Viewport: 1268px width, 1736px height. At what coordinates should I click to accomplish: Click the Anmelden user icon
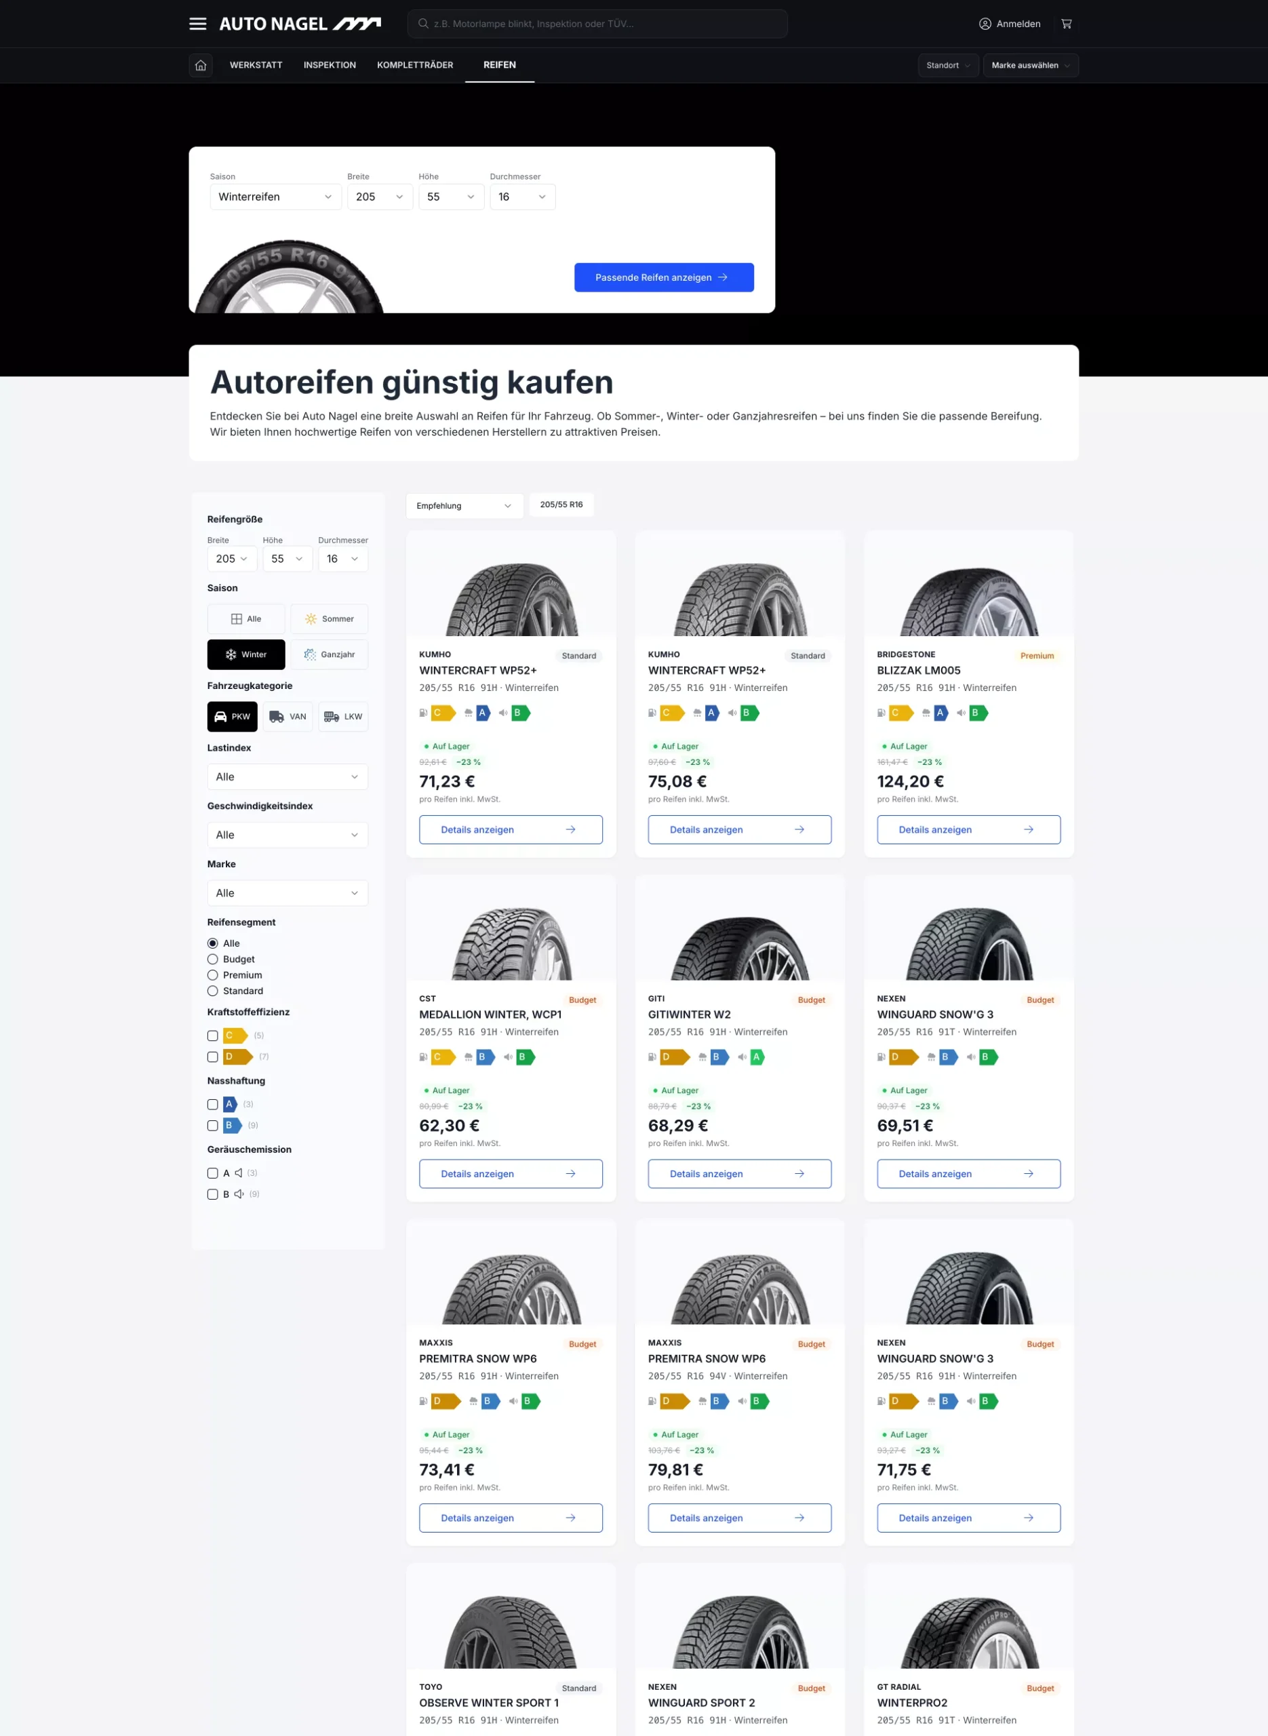point(985,24)
